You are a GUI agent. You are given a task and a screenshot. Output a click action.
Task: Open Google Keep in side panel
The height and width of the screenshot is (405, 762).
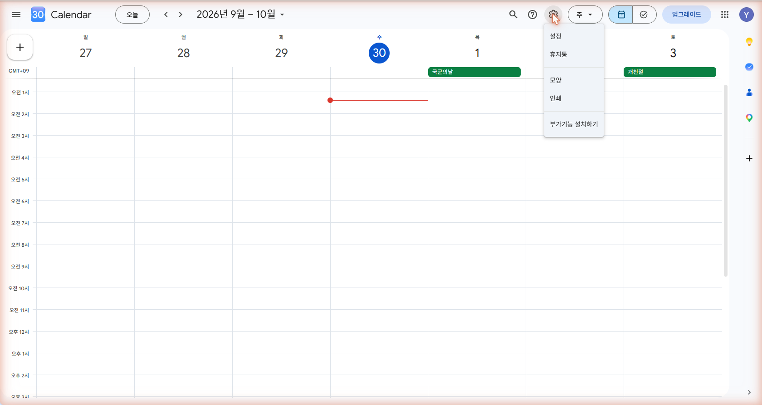click(x=749, y=42)
